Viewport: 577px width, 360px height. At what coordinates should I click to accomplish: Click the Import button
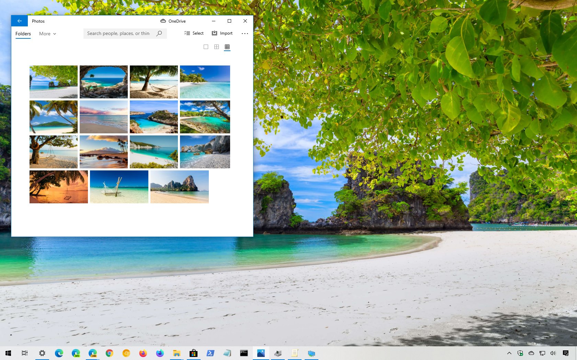point(222,33)
